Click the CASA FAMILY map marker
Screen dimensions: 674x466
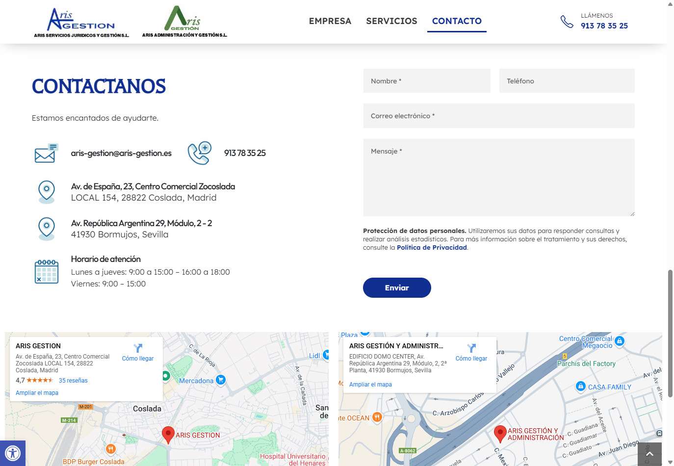(581, 387)
